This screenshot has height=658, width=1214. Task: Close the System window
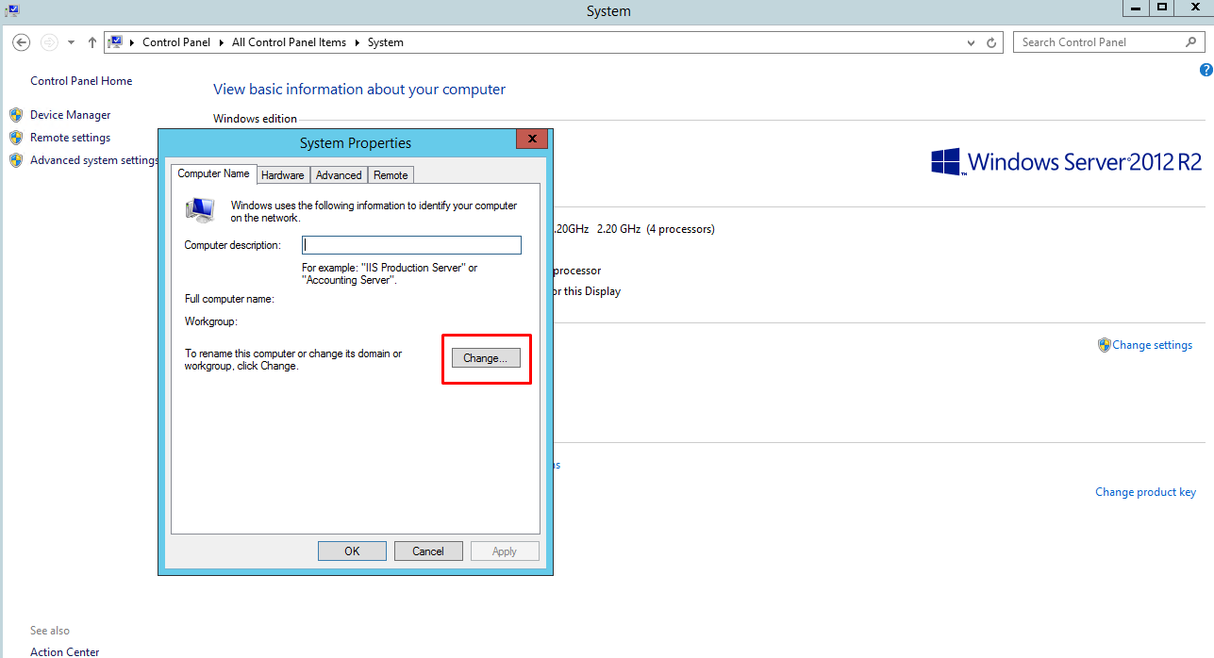tap(1195, 8)
